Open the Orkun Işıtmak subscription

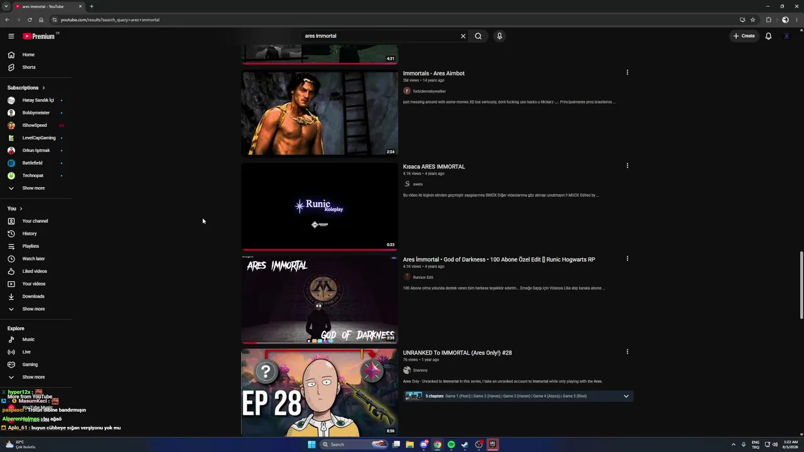pyautogui.click(x=36, y=150)
